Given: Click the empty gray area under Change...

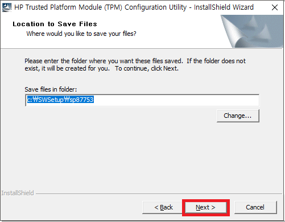Looking at the screenshot, I should 142,155.
